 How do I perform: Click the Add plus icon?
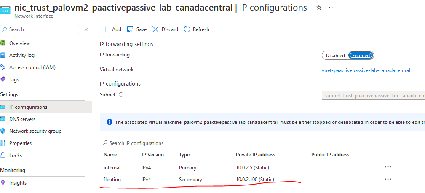click(106, 29)
